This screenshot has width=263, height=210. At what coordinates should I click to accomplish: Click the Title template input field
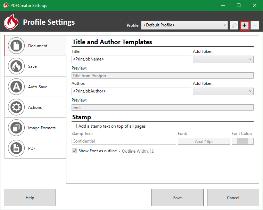pyautogui.click(x=131, y=59)
